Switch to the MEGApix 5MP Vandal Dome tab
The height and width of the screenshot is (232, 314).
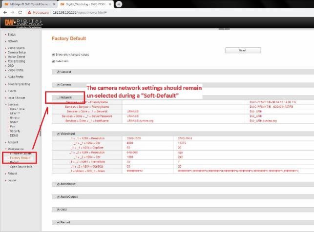29,4
